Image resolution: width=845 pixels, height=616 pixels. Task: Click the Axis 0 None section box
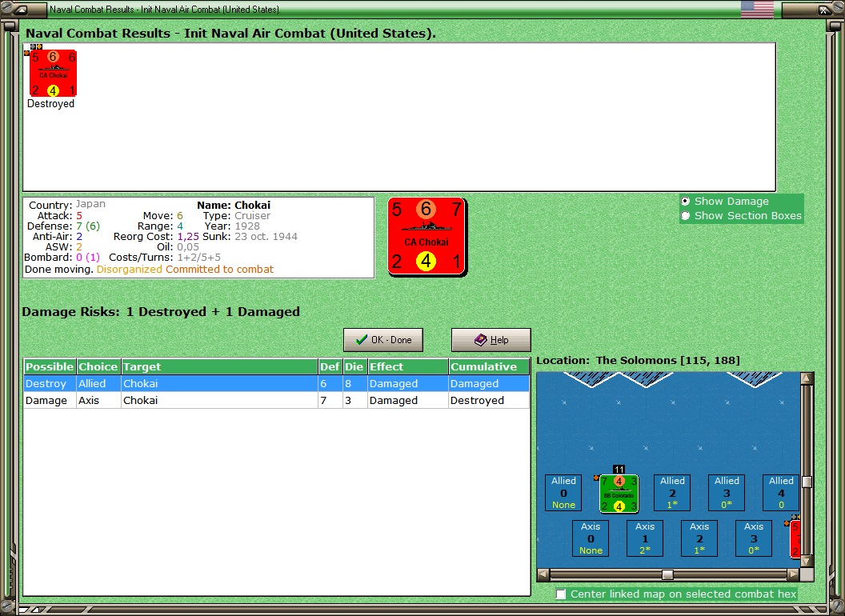(591, 538)
